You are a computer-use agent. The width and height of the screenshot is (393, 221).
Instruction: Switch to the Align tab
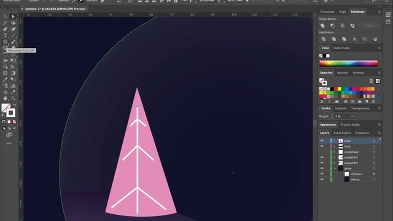pos(343,12)
